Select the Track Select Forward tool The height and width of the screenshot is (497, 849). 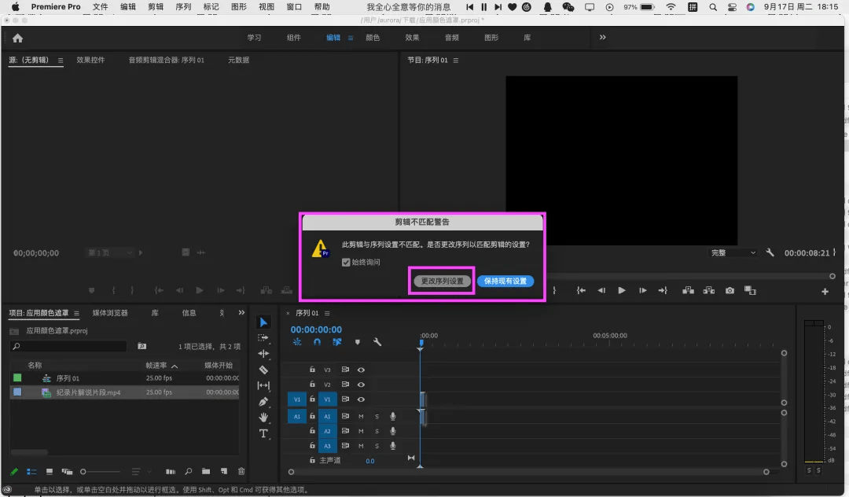click(263, 338)
